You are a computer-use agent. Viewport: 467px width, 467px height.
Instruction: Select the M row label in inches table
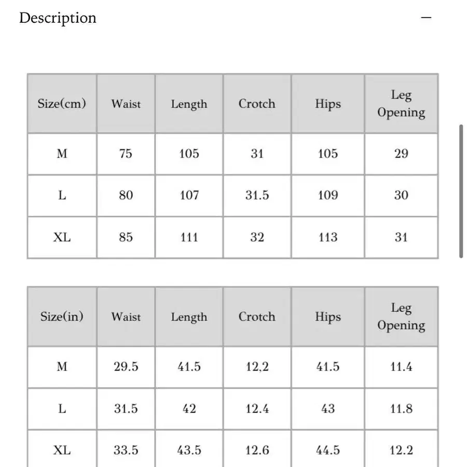62,367
